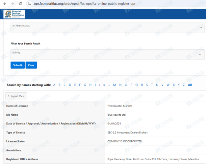
Task: Filter names starting with J
Action: (x=100, y=85)
